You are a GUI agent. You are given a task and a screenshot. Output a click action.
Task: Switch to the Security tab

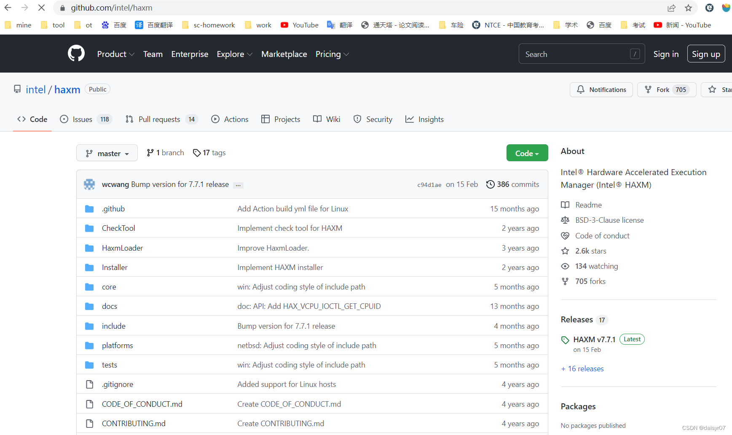click(373, 119)
